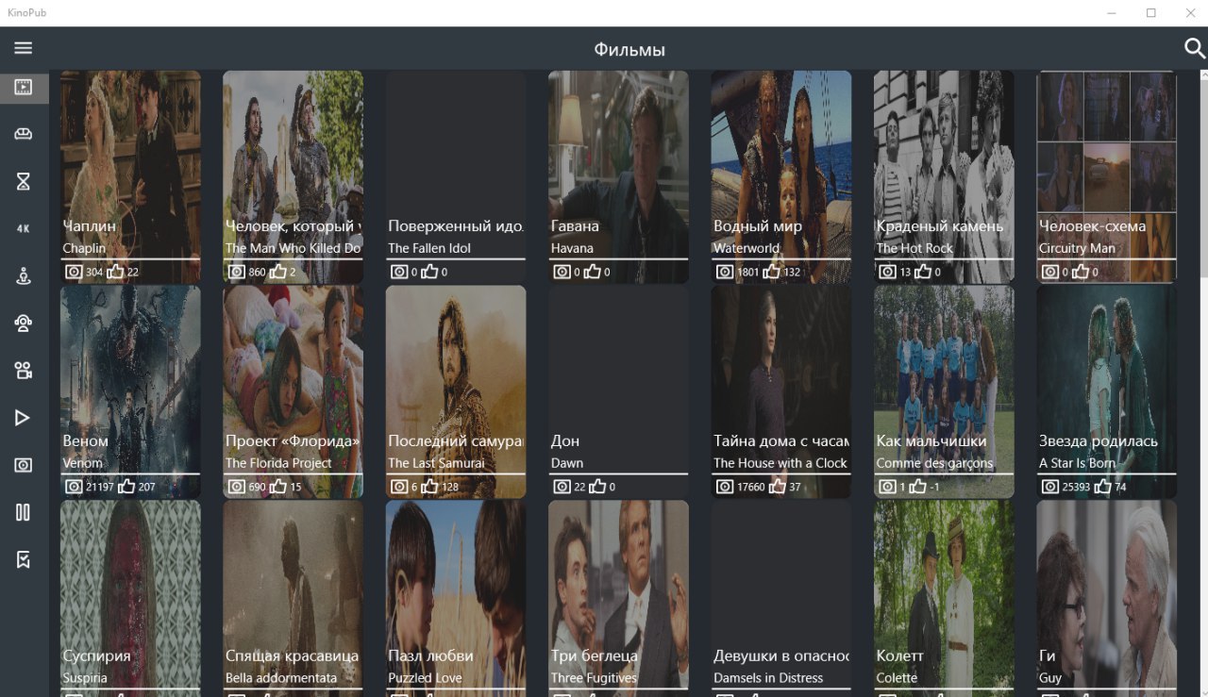Click the thumbs-up icon on A Star Is Born card
This screenshot has width=1208, height=697.
1102,487
